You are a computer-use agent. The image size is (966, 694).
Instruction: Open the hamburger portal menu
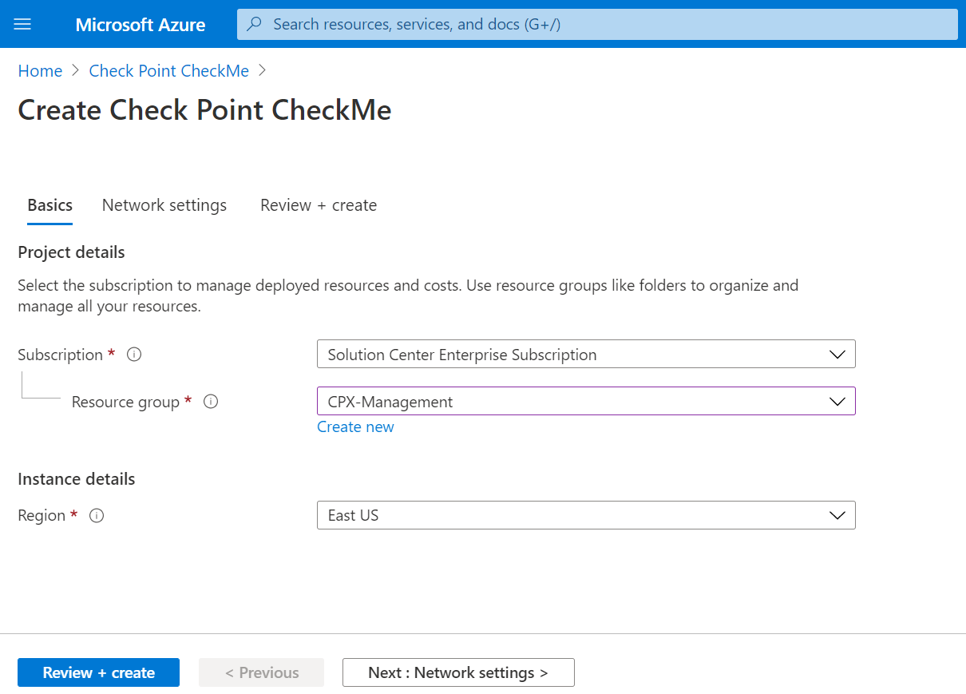(x=22, y=24)
